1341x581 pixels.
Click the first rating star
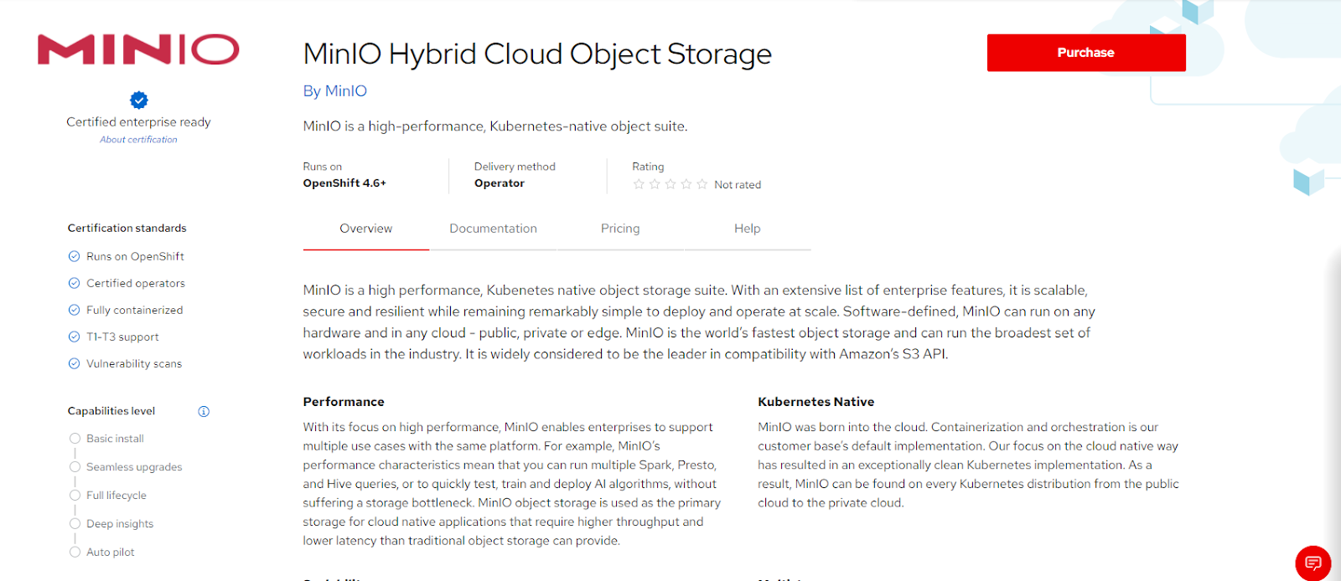(639, 184)
